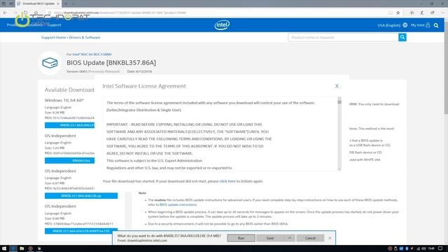Open BIOS update instructions link

point(178,204)
